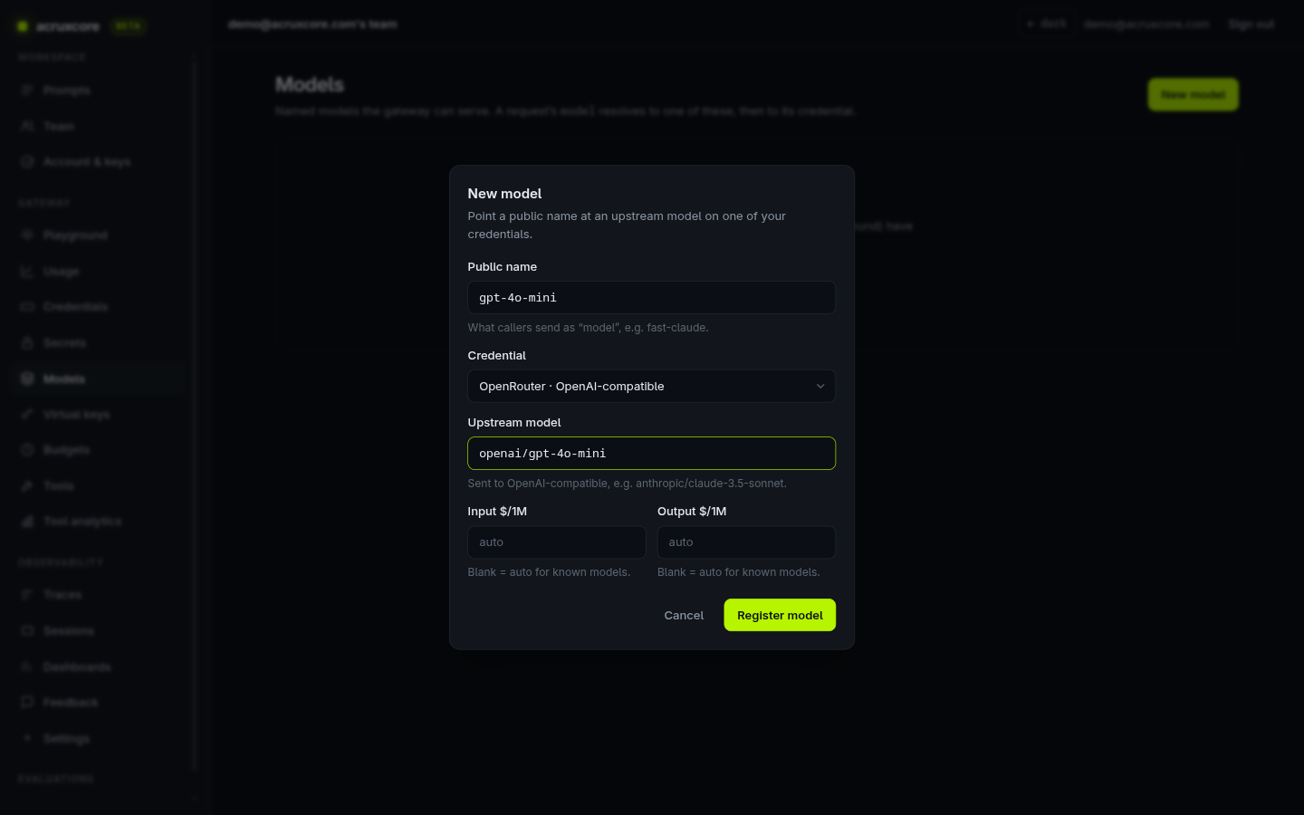This screenshot has height=815, width=1304.
Task: Go to Traces page
Action: [x=100, y=595]
